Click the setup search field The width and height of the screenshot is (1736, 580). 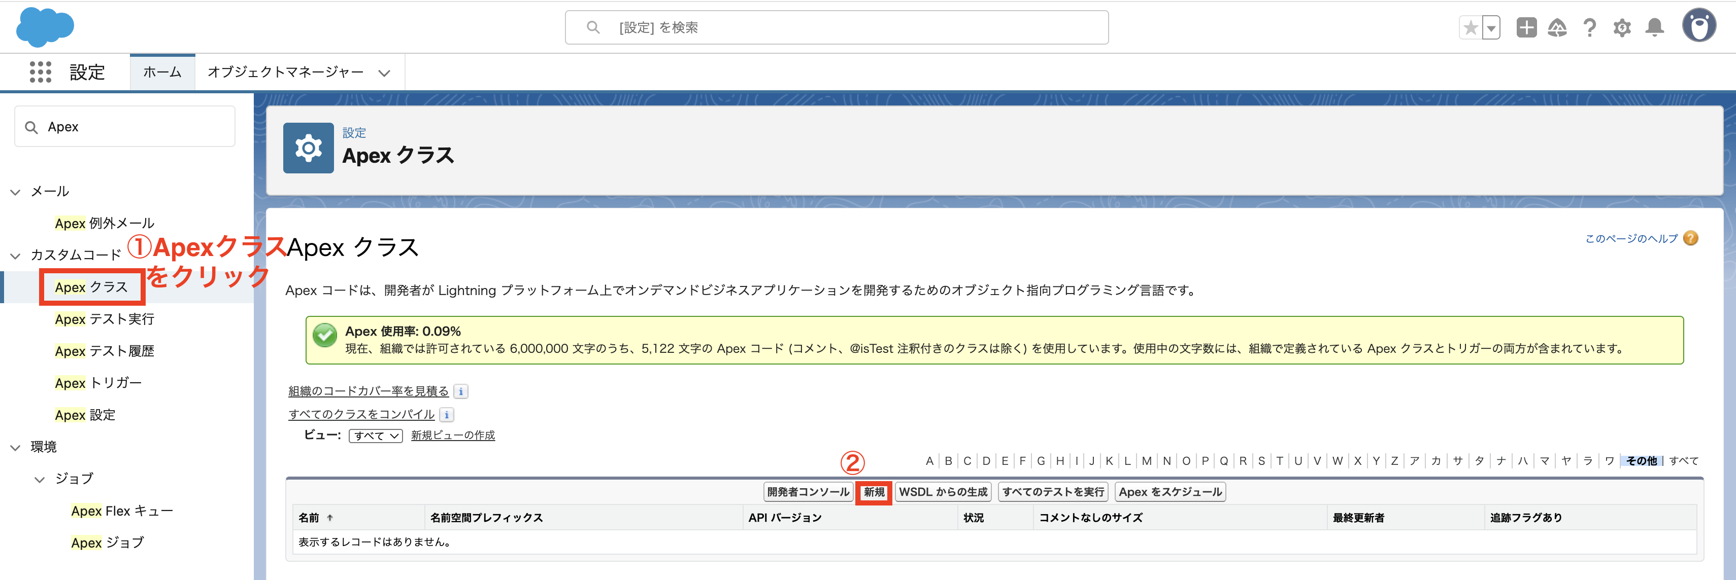(836, 27)
